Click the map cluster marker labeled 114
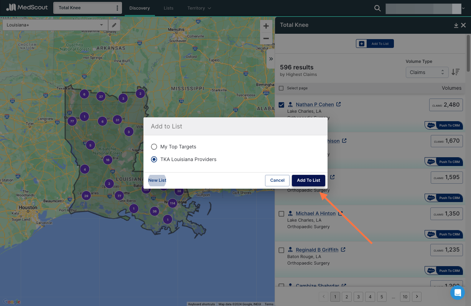This screenshot has width=471, height=306. pyautogui.click(x=173, y=203)
